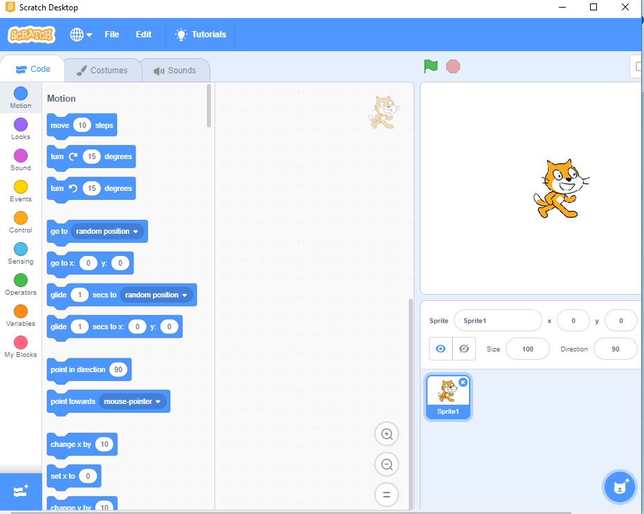Click the sprite Size field
This screenshot has height=514, width=644.
(527, 349)
